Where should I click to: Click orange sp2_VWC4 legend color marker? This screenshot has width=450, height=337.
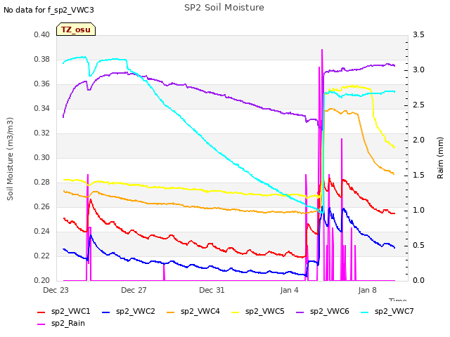pos(171,312)
